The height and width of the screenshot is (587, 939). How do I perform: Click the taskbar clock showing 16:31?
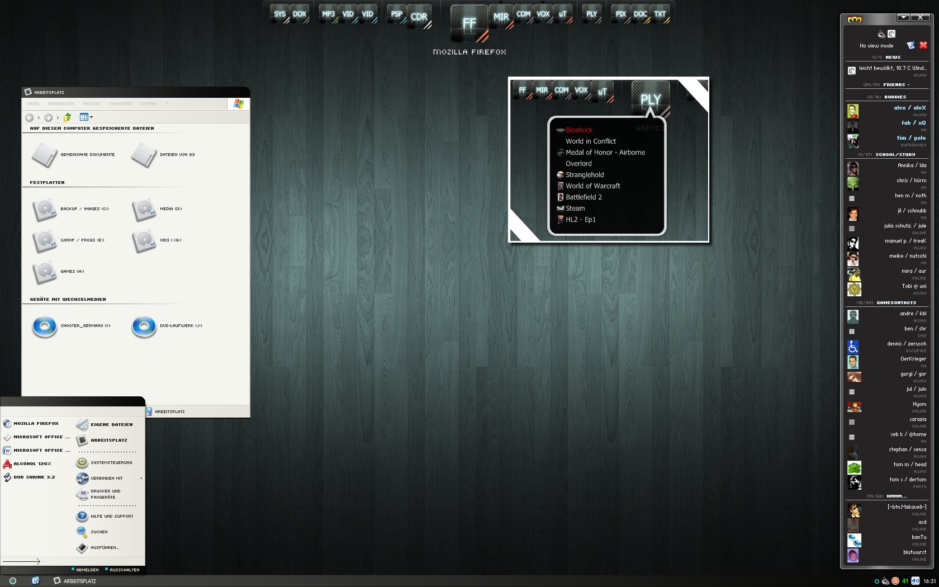point(929,581)
